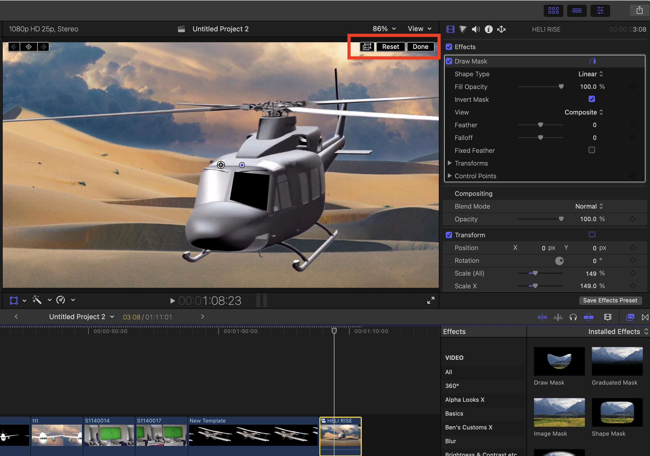Toggle fullscreen viewer arrows icon
This screenshot has height=456, width=650.
[431, 301]
